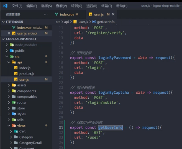The image size is (182, 149).
Task: Open the 帮助(H) menu
Action: pyautogui.click(x=122, y=6)
